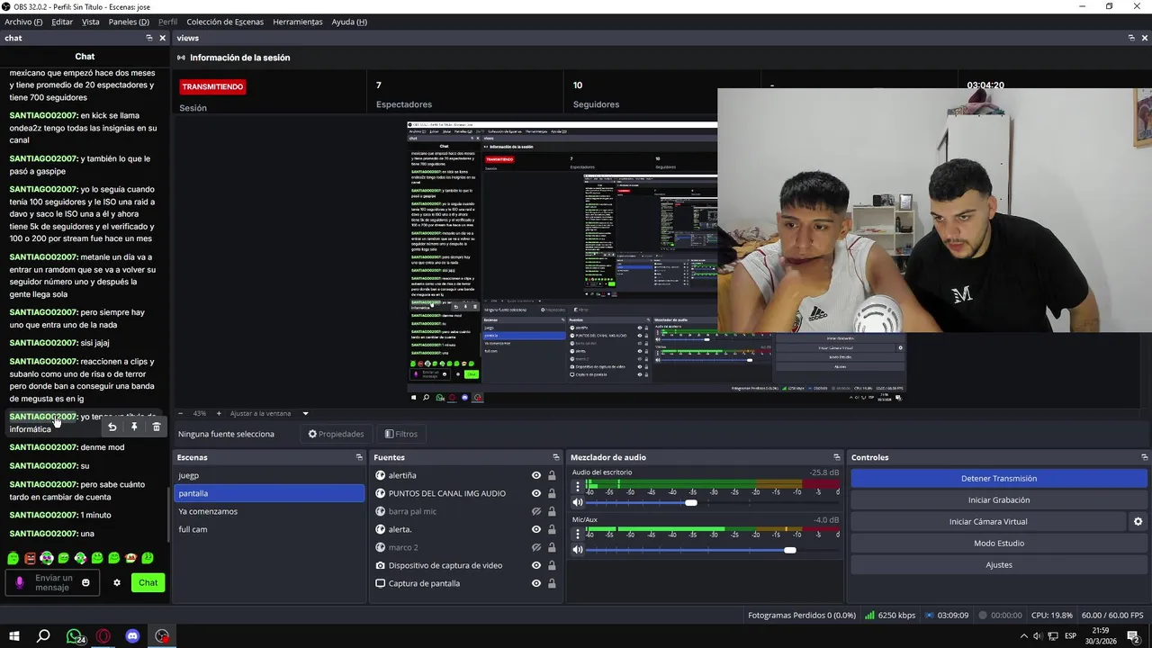Open the Ayuda menu

pos(349,22)
